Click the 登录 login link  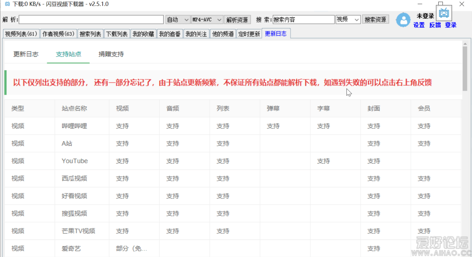pyautogui.click(x=450, y=25)
